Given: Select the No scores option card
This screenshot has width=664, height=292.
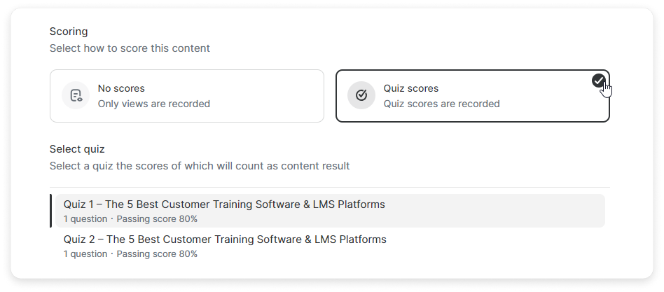Looking at the screenshot, I should click(x=186, y=96).
